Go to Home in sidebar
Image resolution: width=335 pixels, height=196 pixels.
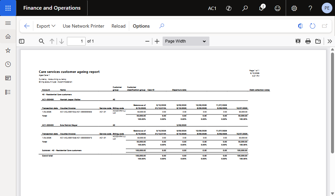(8, 37)
